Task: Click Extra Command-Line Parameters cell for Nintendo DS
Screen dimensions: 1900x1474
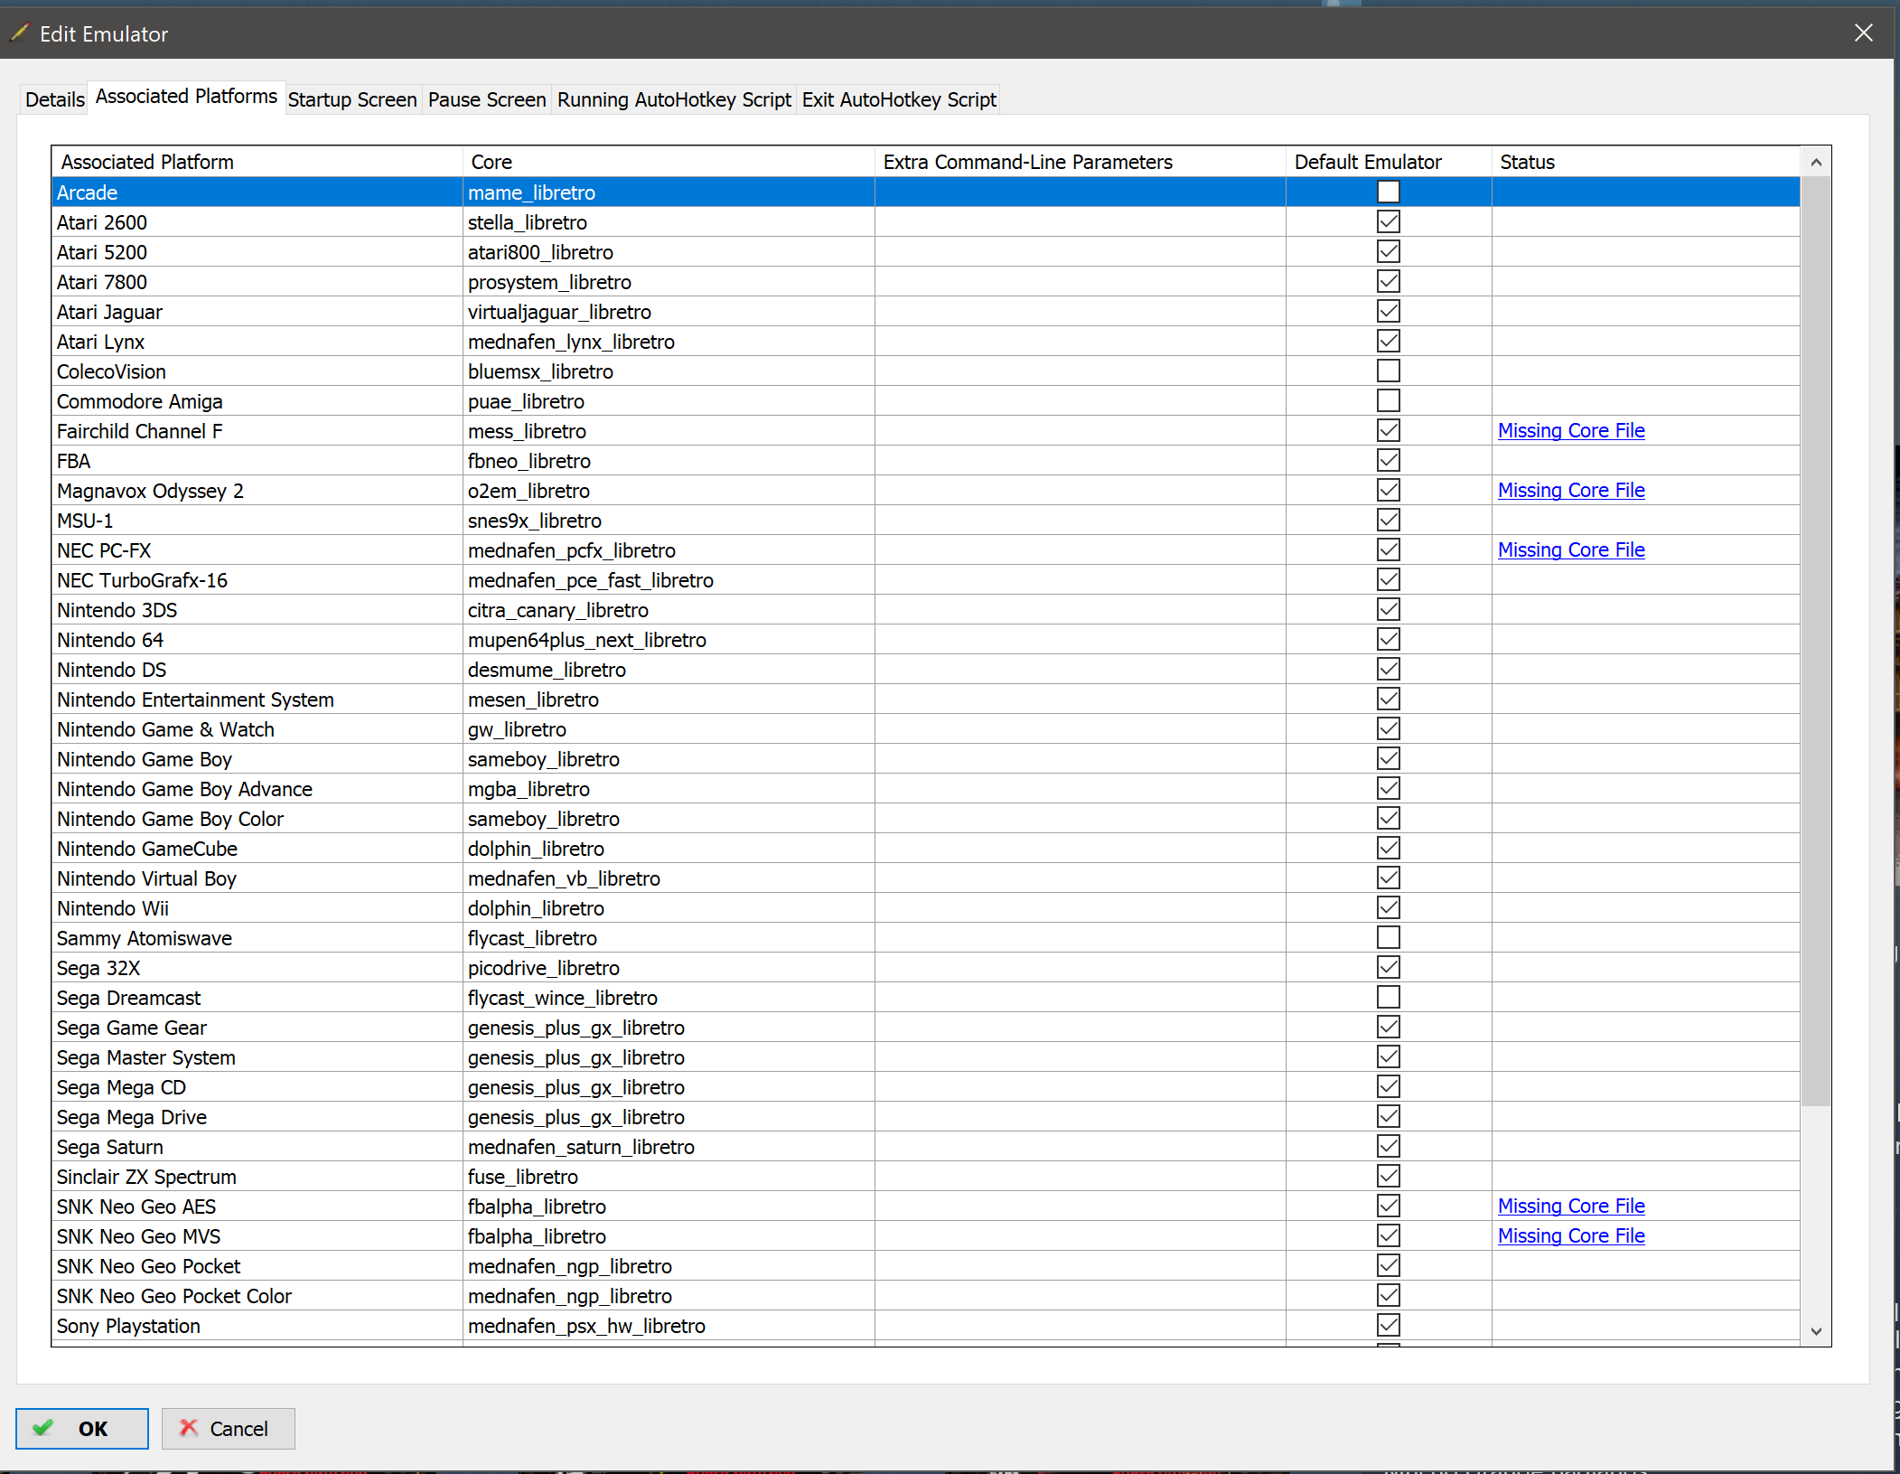Action: pos(1081,669)
